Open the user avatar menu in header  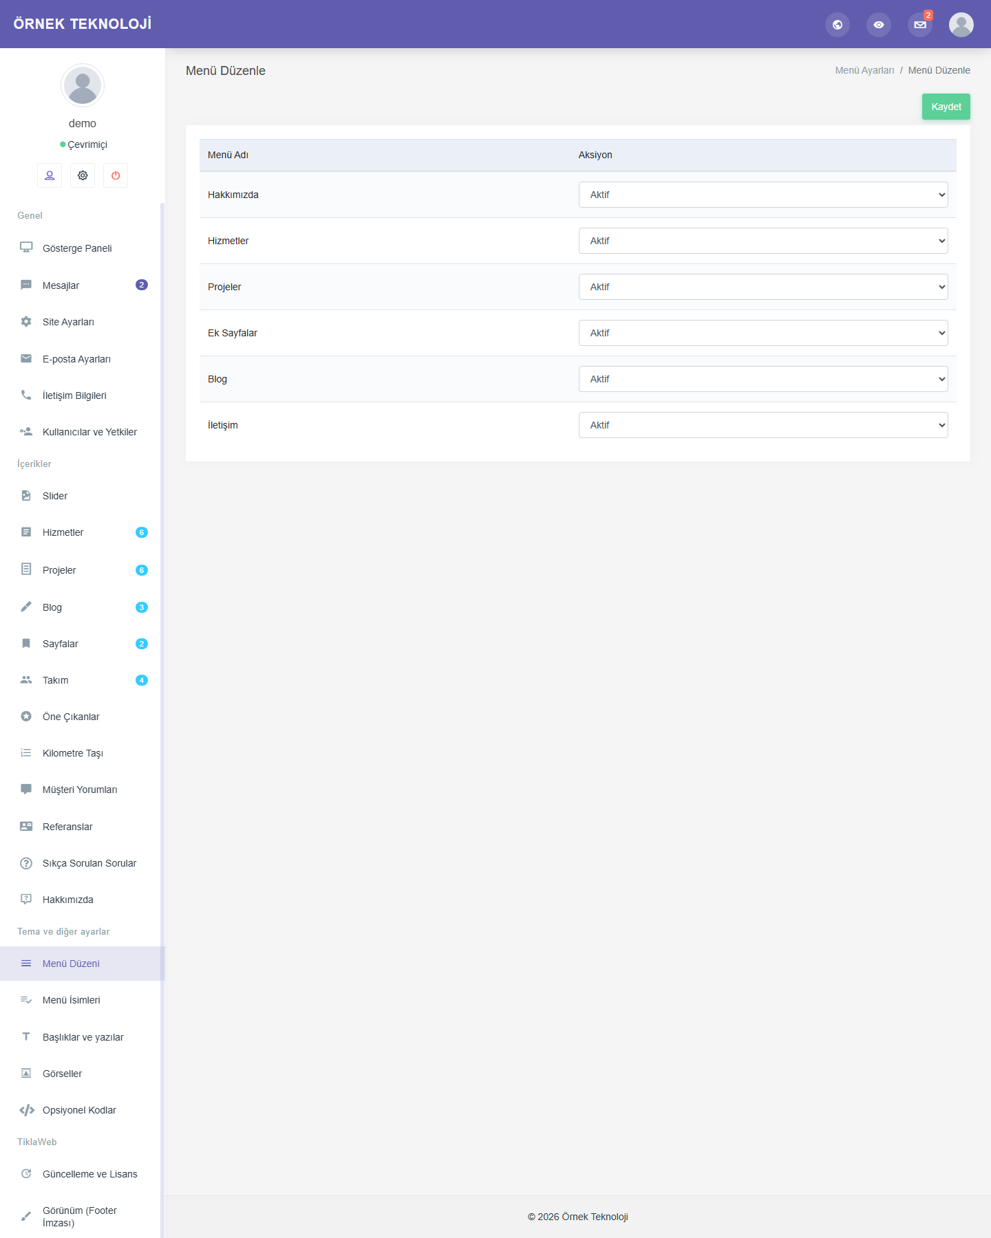point(961,25)
